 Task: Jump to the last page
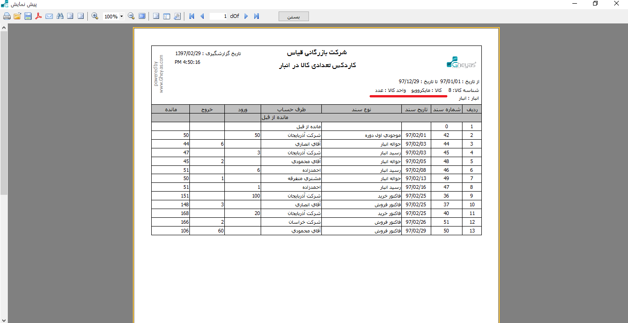[257, 16]
